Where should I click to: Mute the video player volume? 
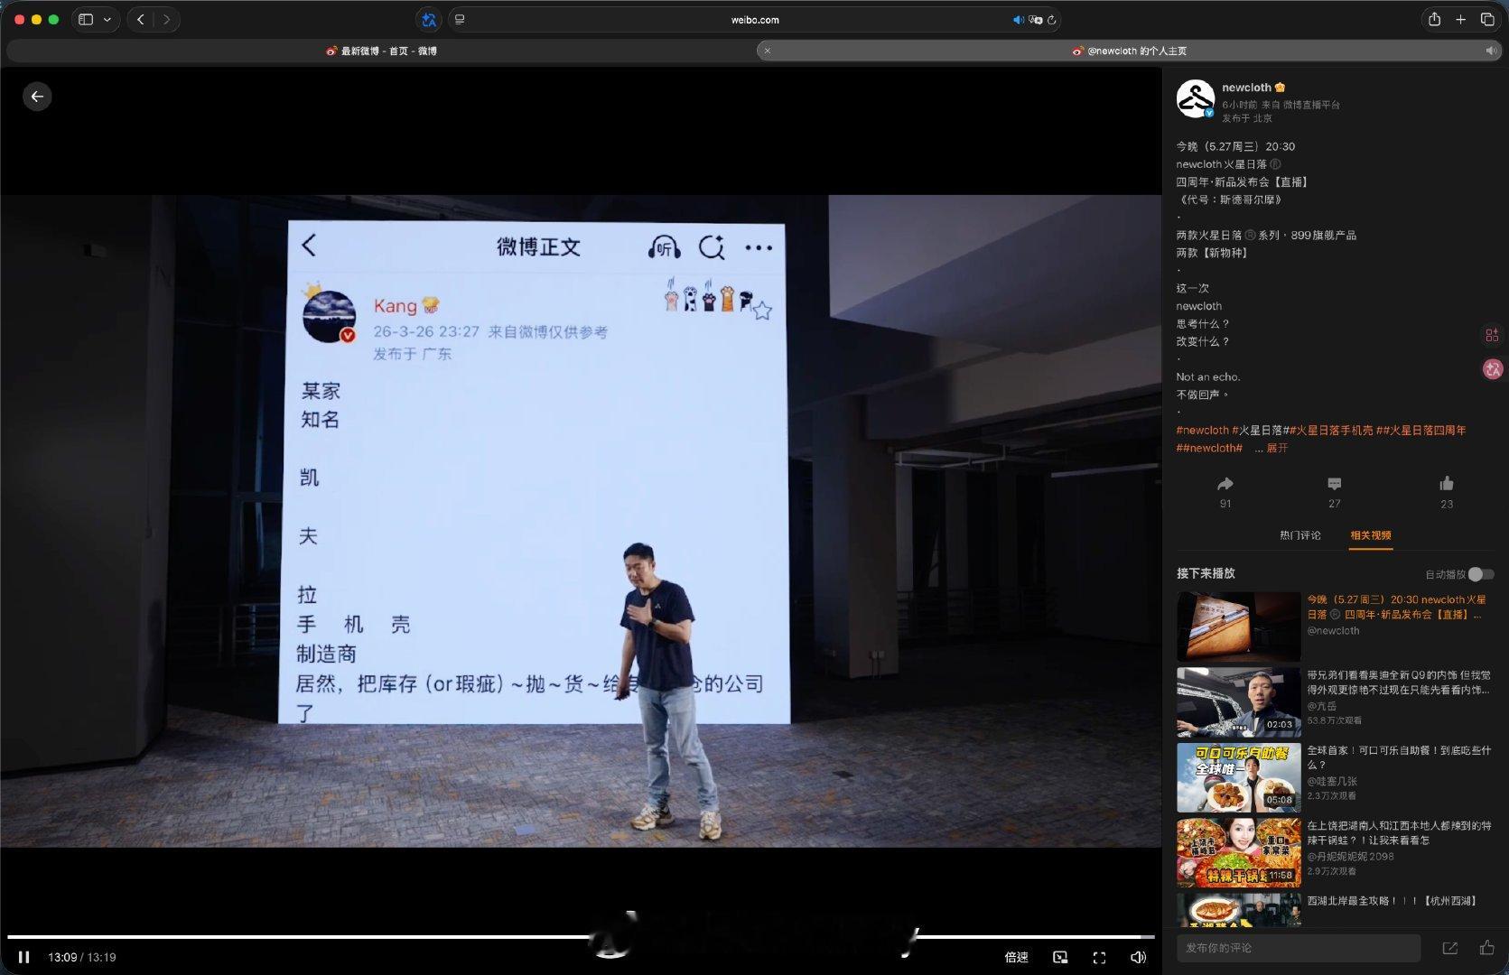1138,957
